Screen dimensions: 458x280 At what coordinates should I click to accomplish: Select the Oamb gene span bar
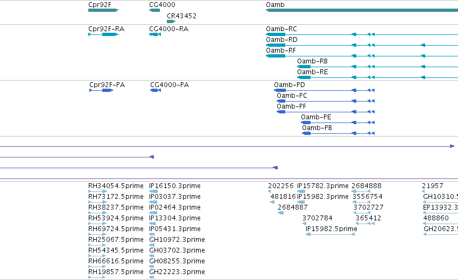pyautogui.click(x=362, y=11)
